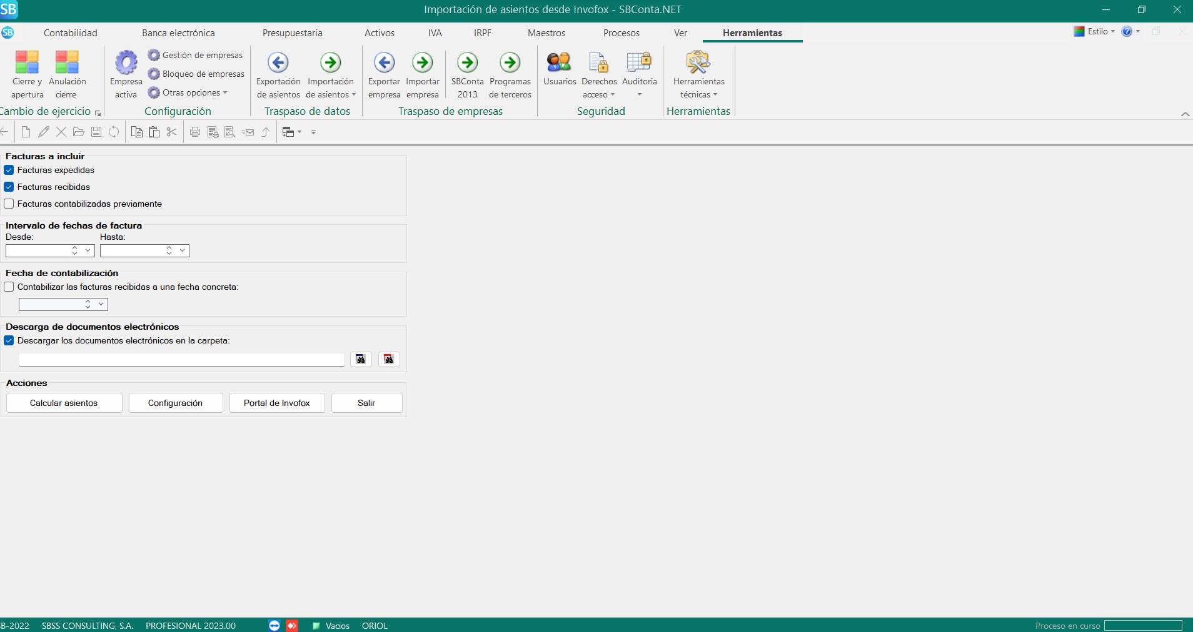Uncheck Facturas expedidas checkbox
This screenshot has height=632, width=1193.
(x=9, y=170)
